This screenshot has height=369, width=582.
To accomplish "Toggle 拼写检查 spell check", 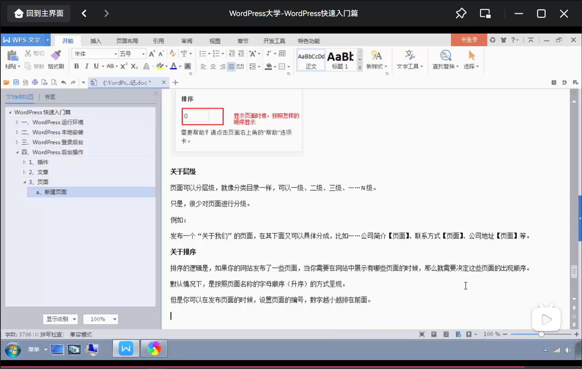I will coord(48,334).
